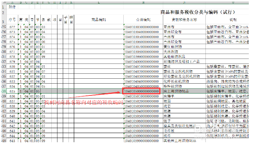Screen dimensions: 253x146
Task: Select merged code cell in 蚕丝 row
Action: coord(143,67)
